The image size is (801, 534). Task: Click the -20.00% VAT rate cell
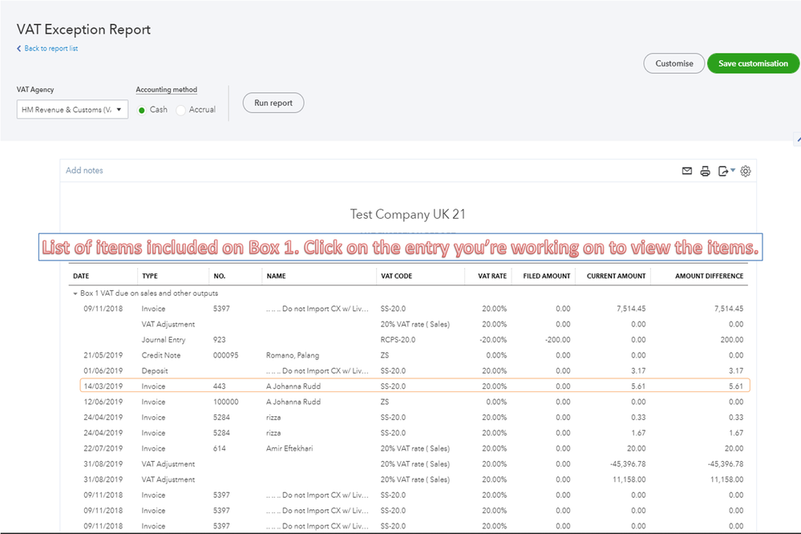[493, 340]
